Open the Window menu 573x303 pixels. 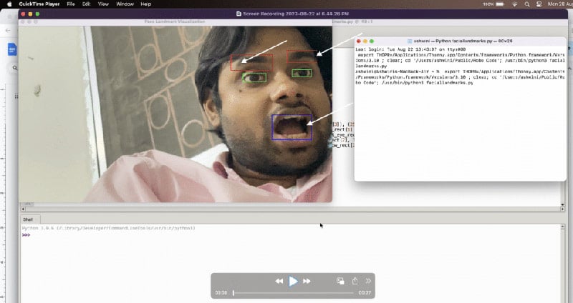coord(125,4)
